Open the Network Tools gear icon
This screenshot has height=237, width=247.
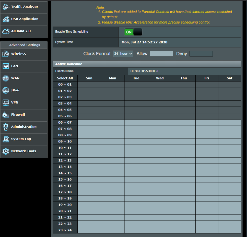click(6, 151)
